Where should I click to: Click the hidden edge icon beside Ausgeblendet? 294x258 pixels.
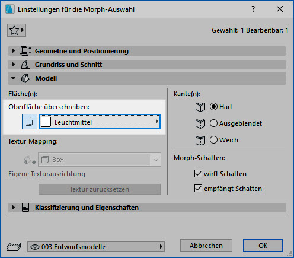click(x=200, y=123)
